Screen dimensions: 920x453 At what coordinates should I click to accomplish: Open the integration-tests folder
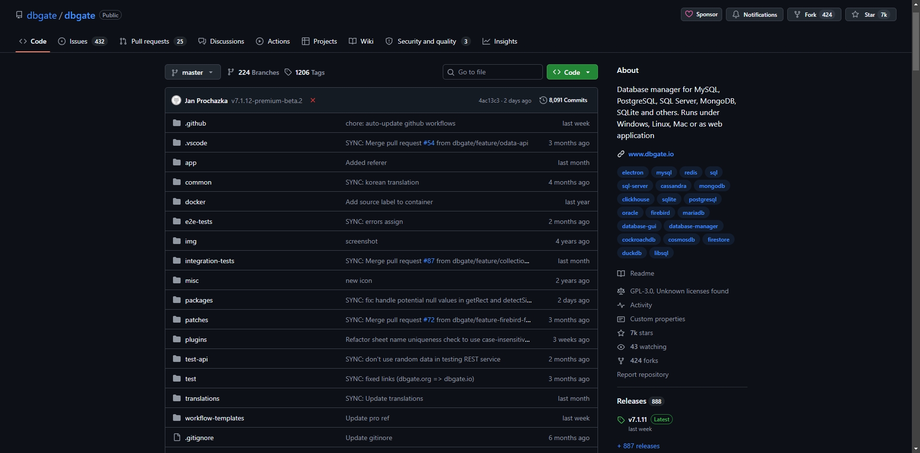coord(209,261)
